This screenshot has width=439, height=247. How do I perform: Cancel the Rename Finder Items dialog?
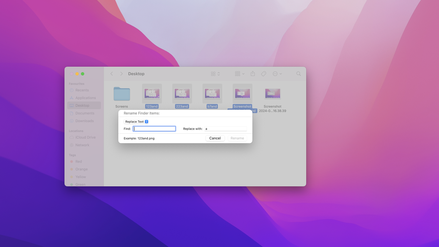pyautogui.click(x=215, y=138)
